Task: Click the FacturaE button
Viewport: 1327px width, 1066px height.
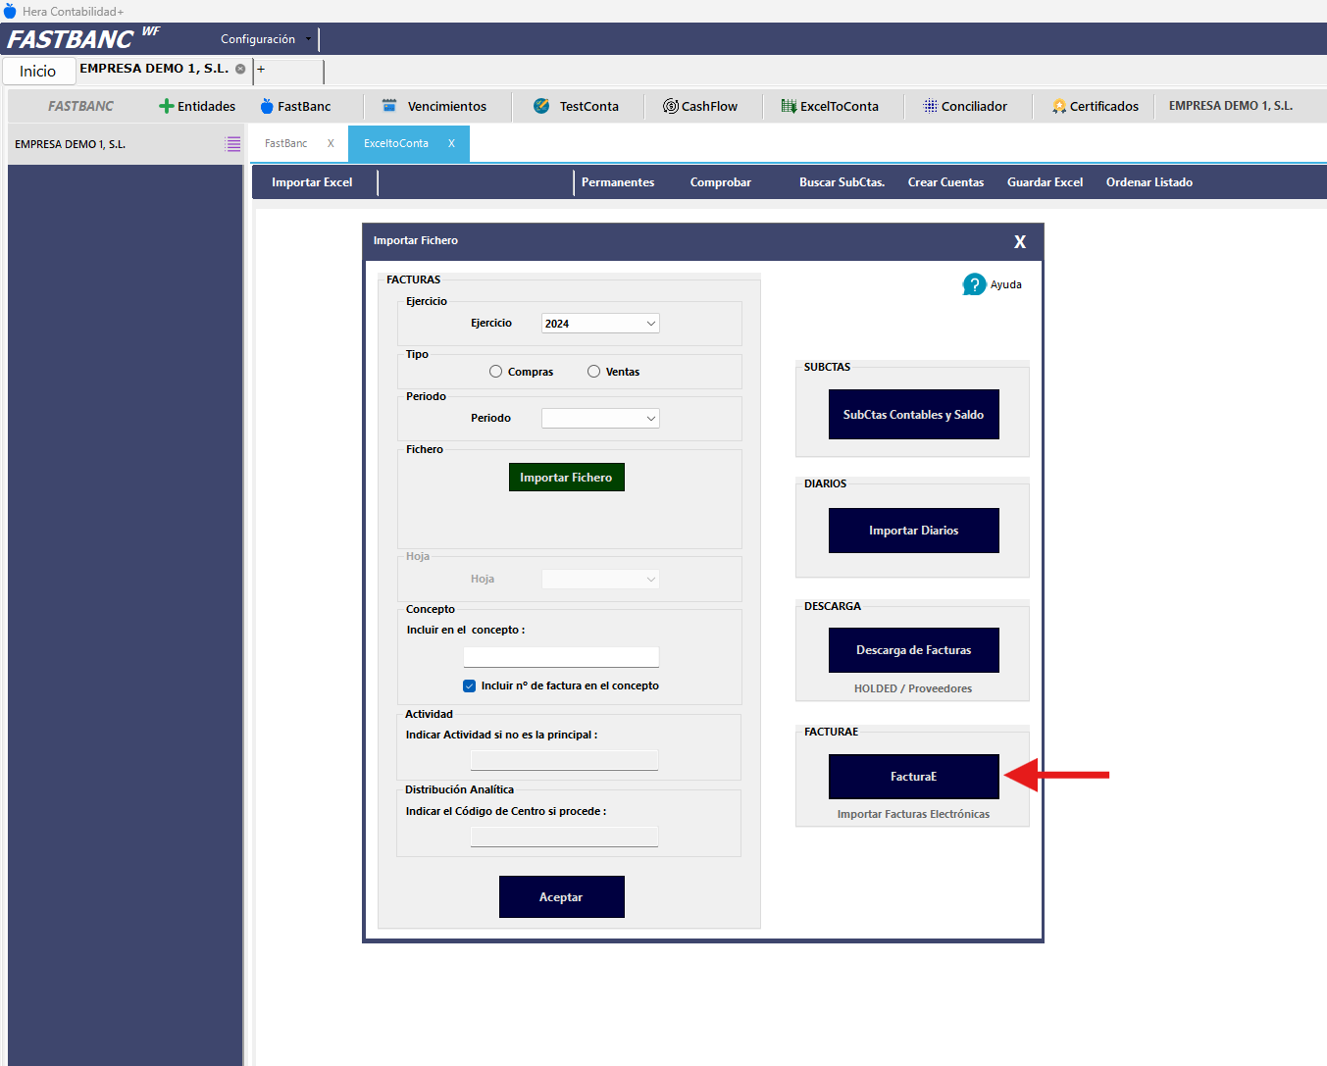Action: click(x=913, y=777)
